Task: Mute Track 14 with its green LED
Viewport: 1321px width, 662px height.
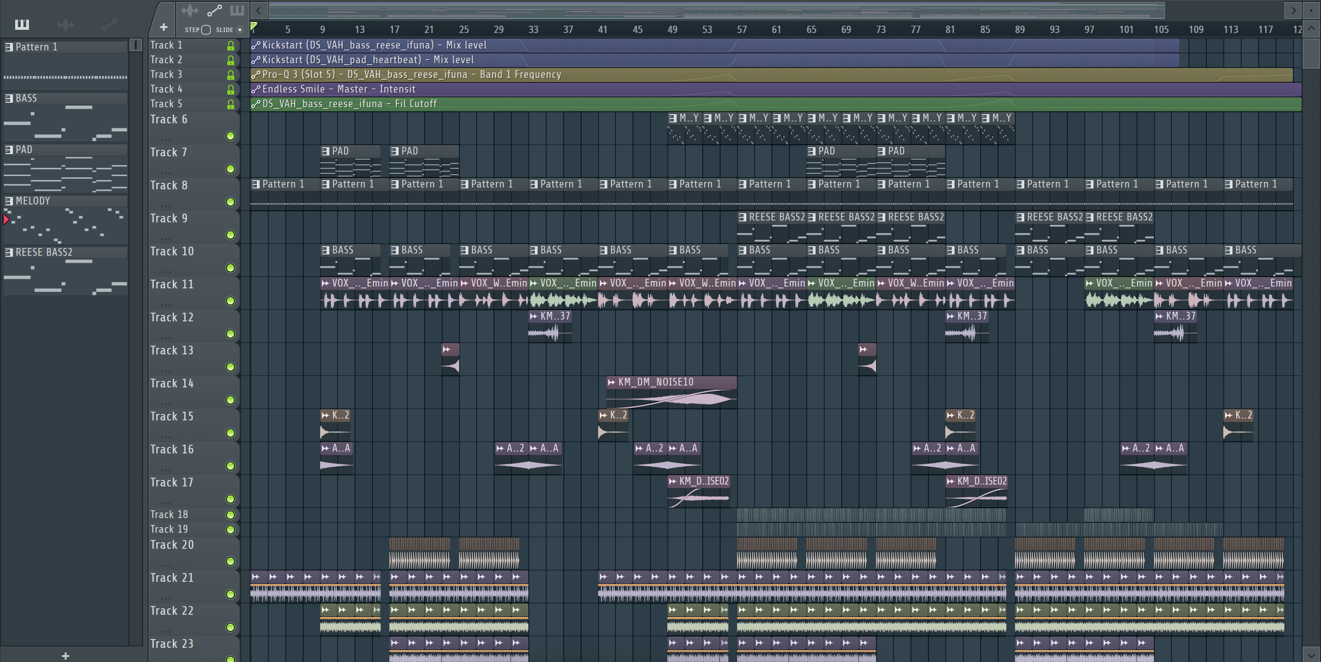Action: coord(231,400)
